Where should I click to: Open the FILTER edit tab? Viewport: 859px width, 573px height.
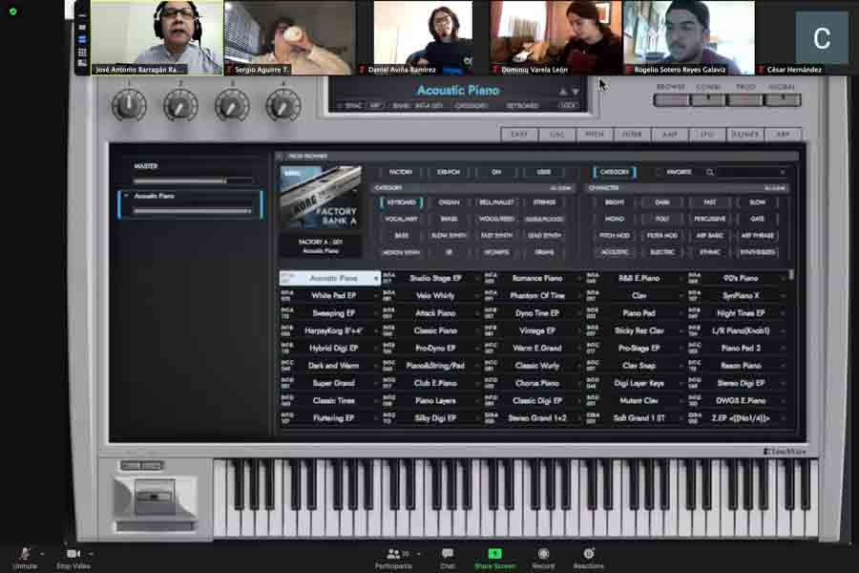click(x=632, y=135)
